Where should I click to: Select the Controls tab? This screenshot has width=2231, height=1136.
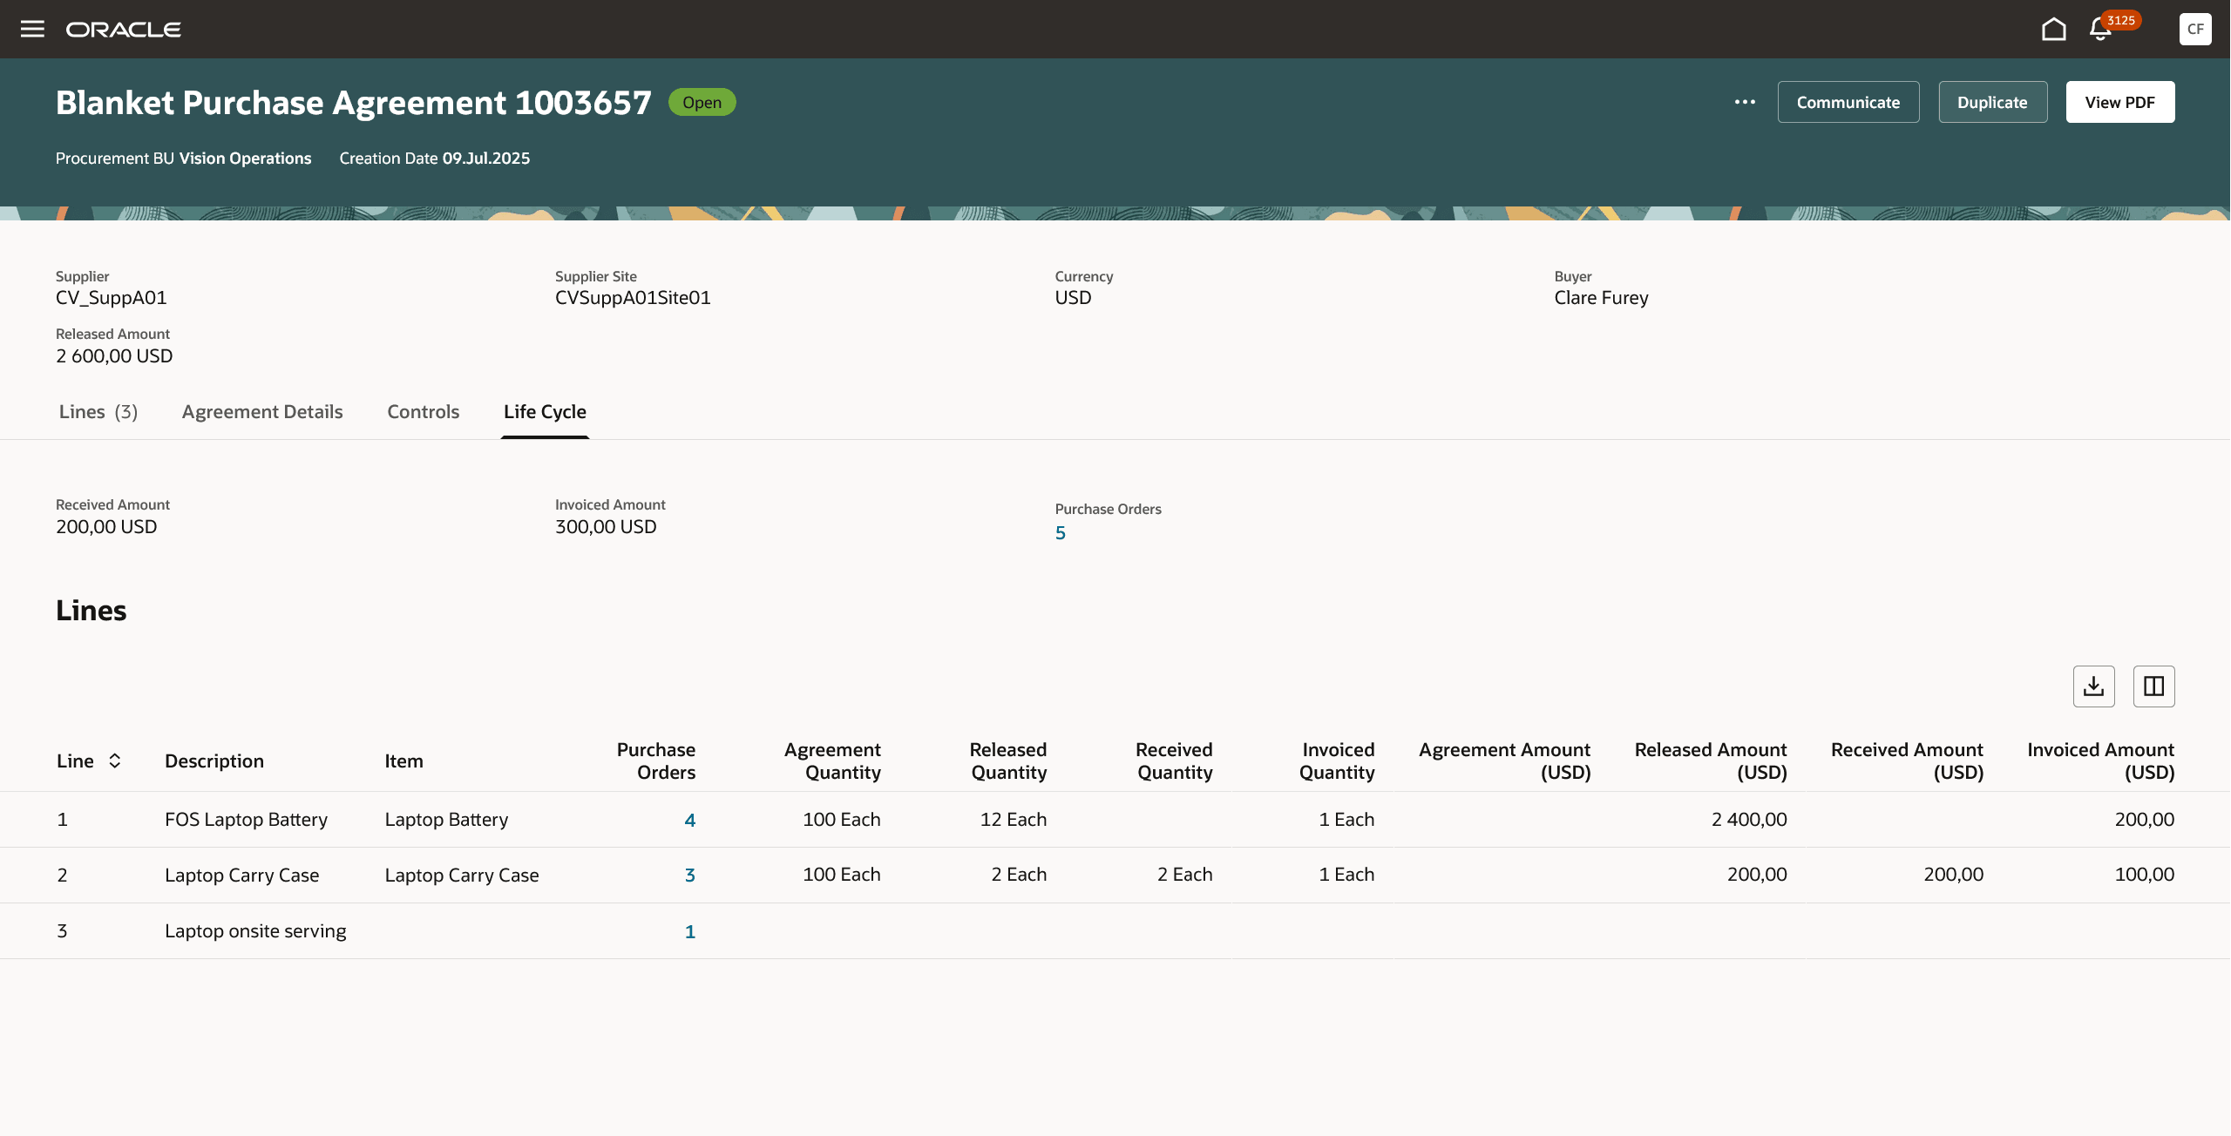423,411
